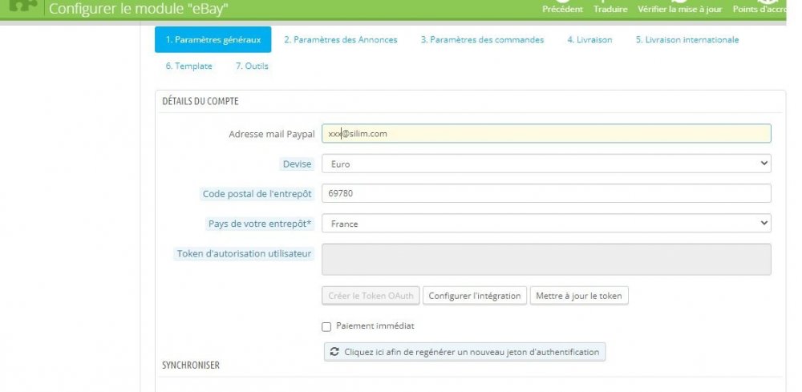Image resolution: width=802 pixels, height=392 pixels.
Task: Switch to the 7. Outils tab
Action: click(252, 66)
